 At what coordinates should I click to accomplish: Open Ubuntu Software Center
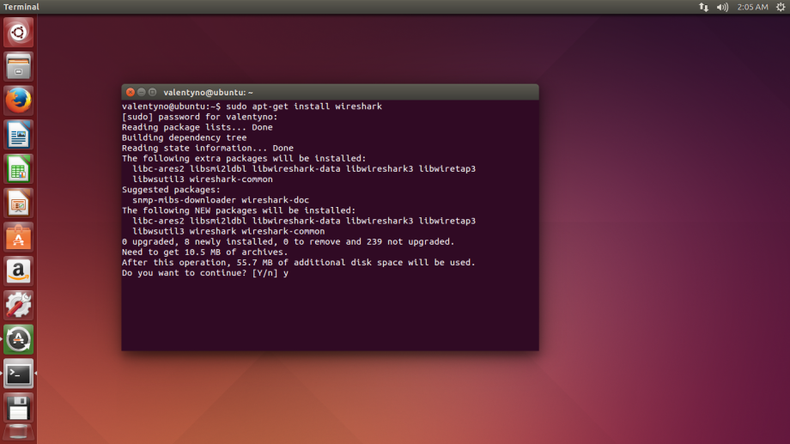pos(18,237)
